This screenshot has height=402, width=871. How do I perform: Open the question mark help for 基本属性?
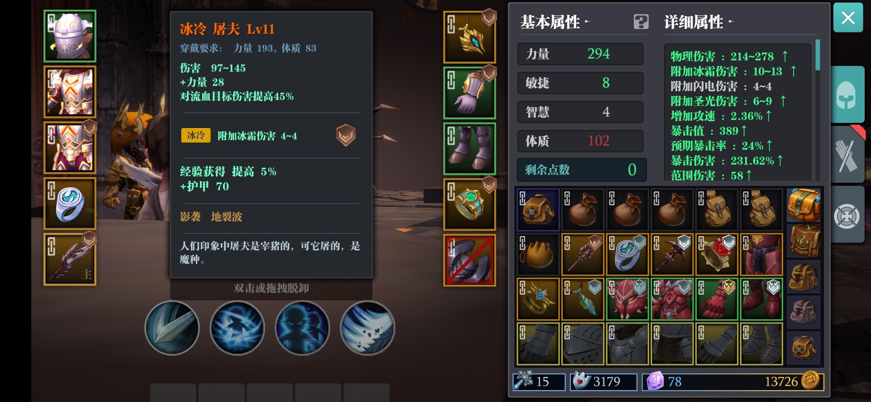point(641,22)
